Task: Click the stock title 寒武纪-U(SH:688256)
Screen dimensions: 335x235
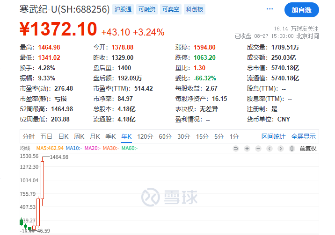Action: (x=65, y=9)
